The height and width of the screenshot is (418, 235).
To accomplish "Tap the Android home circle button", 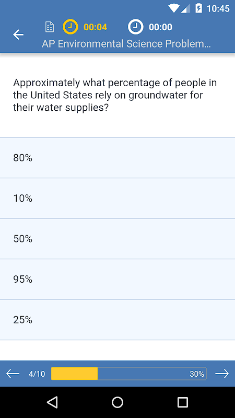I will click(x=118, y=402).
